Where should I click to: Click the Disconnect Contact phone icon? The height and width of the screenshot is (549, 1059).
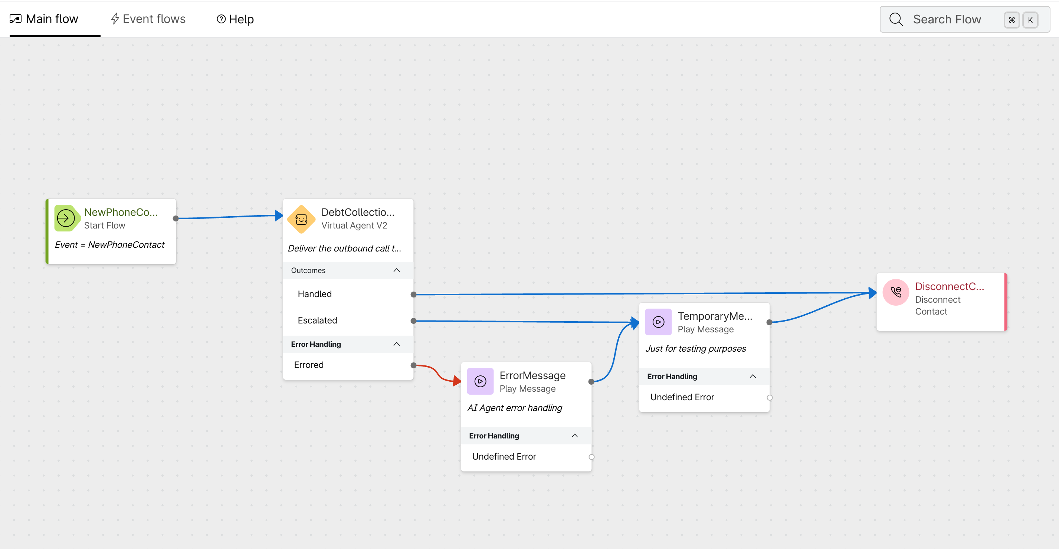pos(896,292)
